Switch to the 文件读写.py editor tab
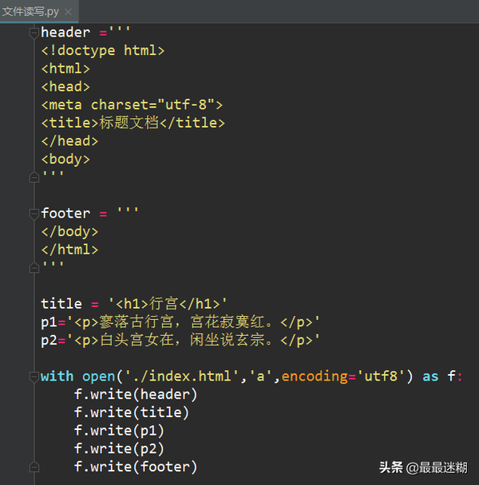The height and width of the screenshot is (485, 479). coord(30,11)
